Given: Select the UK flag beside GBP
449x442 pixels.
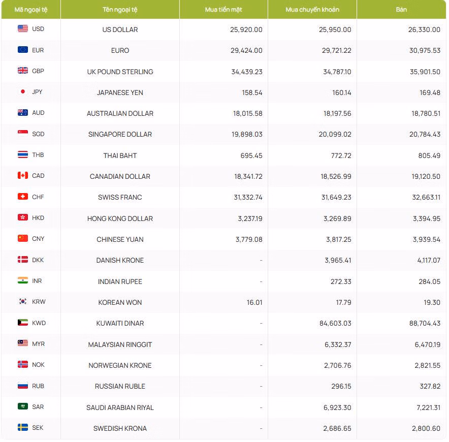Looking at the screenshot, I should [23, 71].
